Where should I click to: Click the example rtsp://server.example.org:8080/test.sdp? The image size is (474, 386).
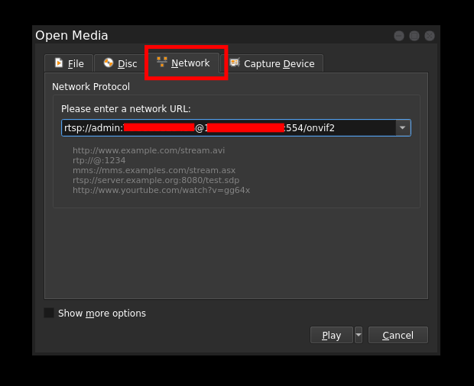coord(156,180)
